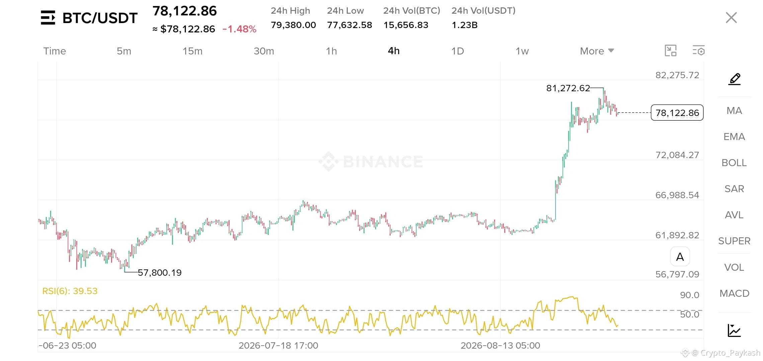Click the 24h Low value 77,632.58
The height and width of the screenshot is (361, 763).
click(x=349, y=25)
